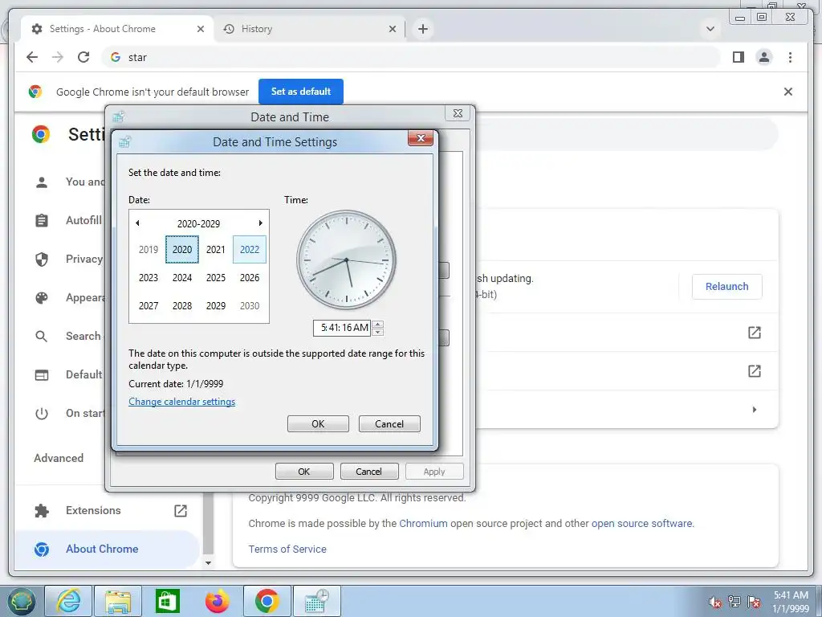Click the On startup power icon

[x=42, y=414]
